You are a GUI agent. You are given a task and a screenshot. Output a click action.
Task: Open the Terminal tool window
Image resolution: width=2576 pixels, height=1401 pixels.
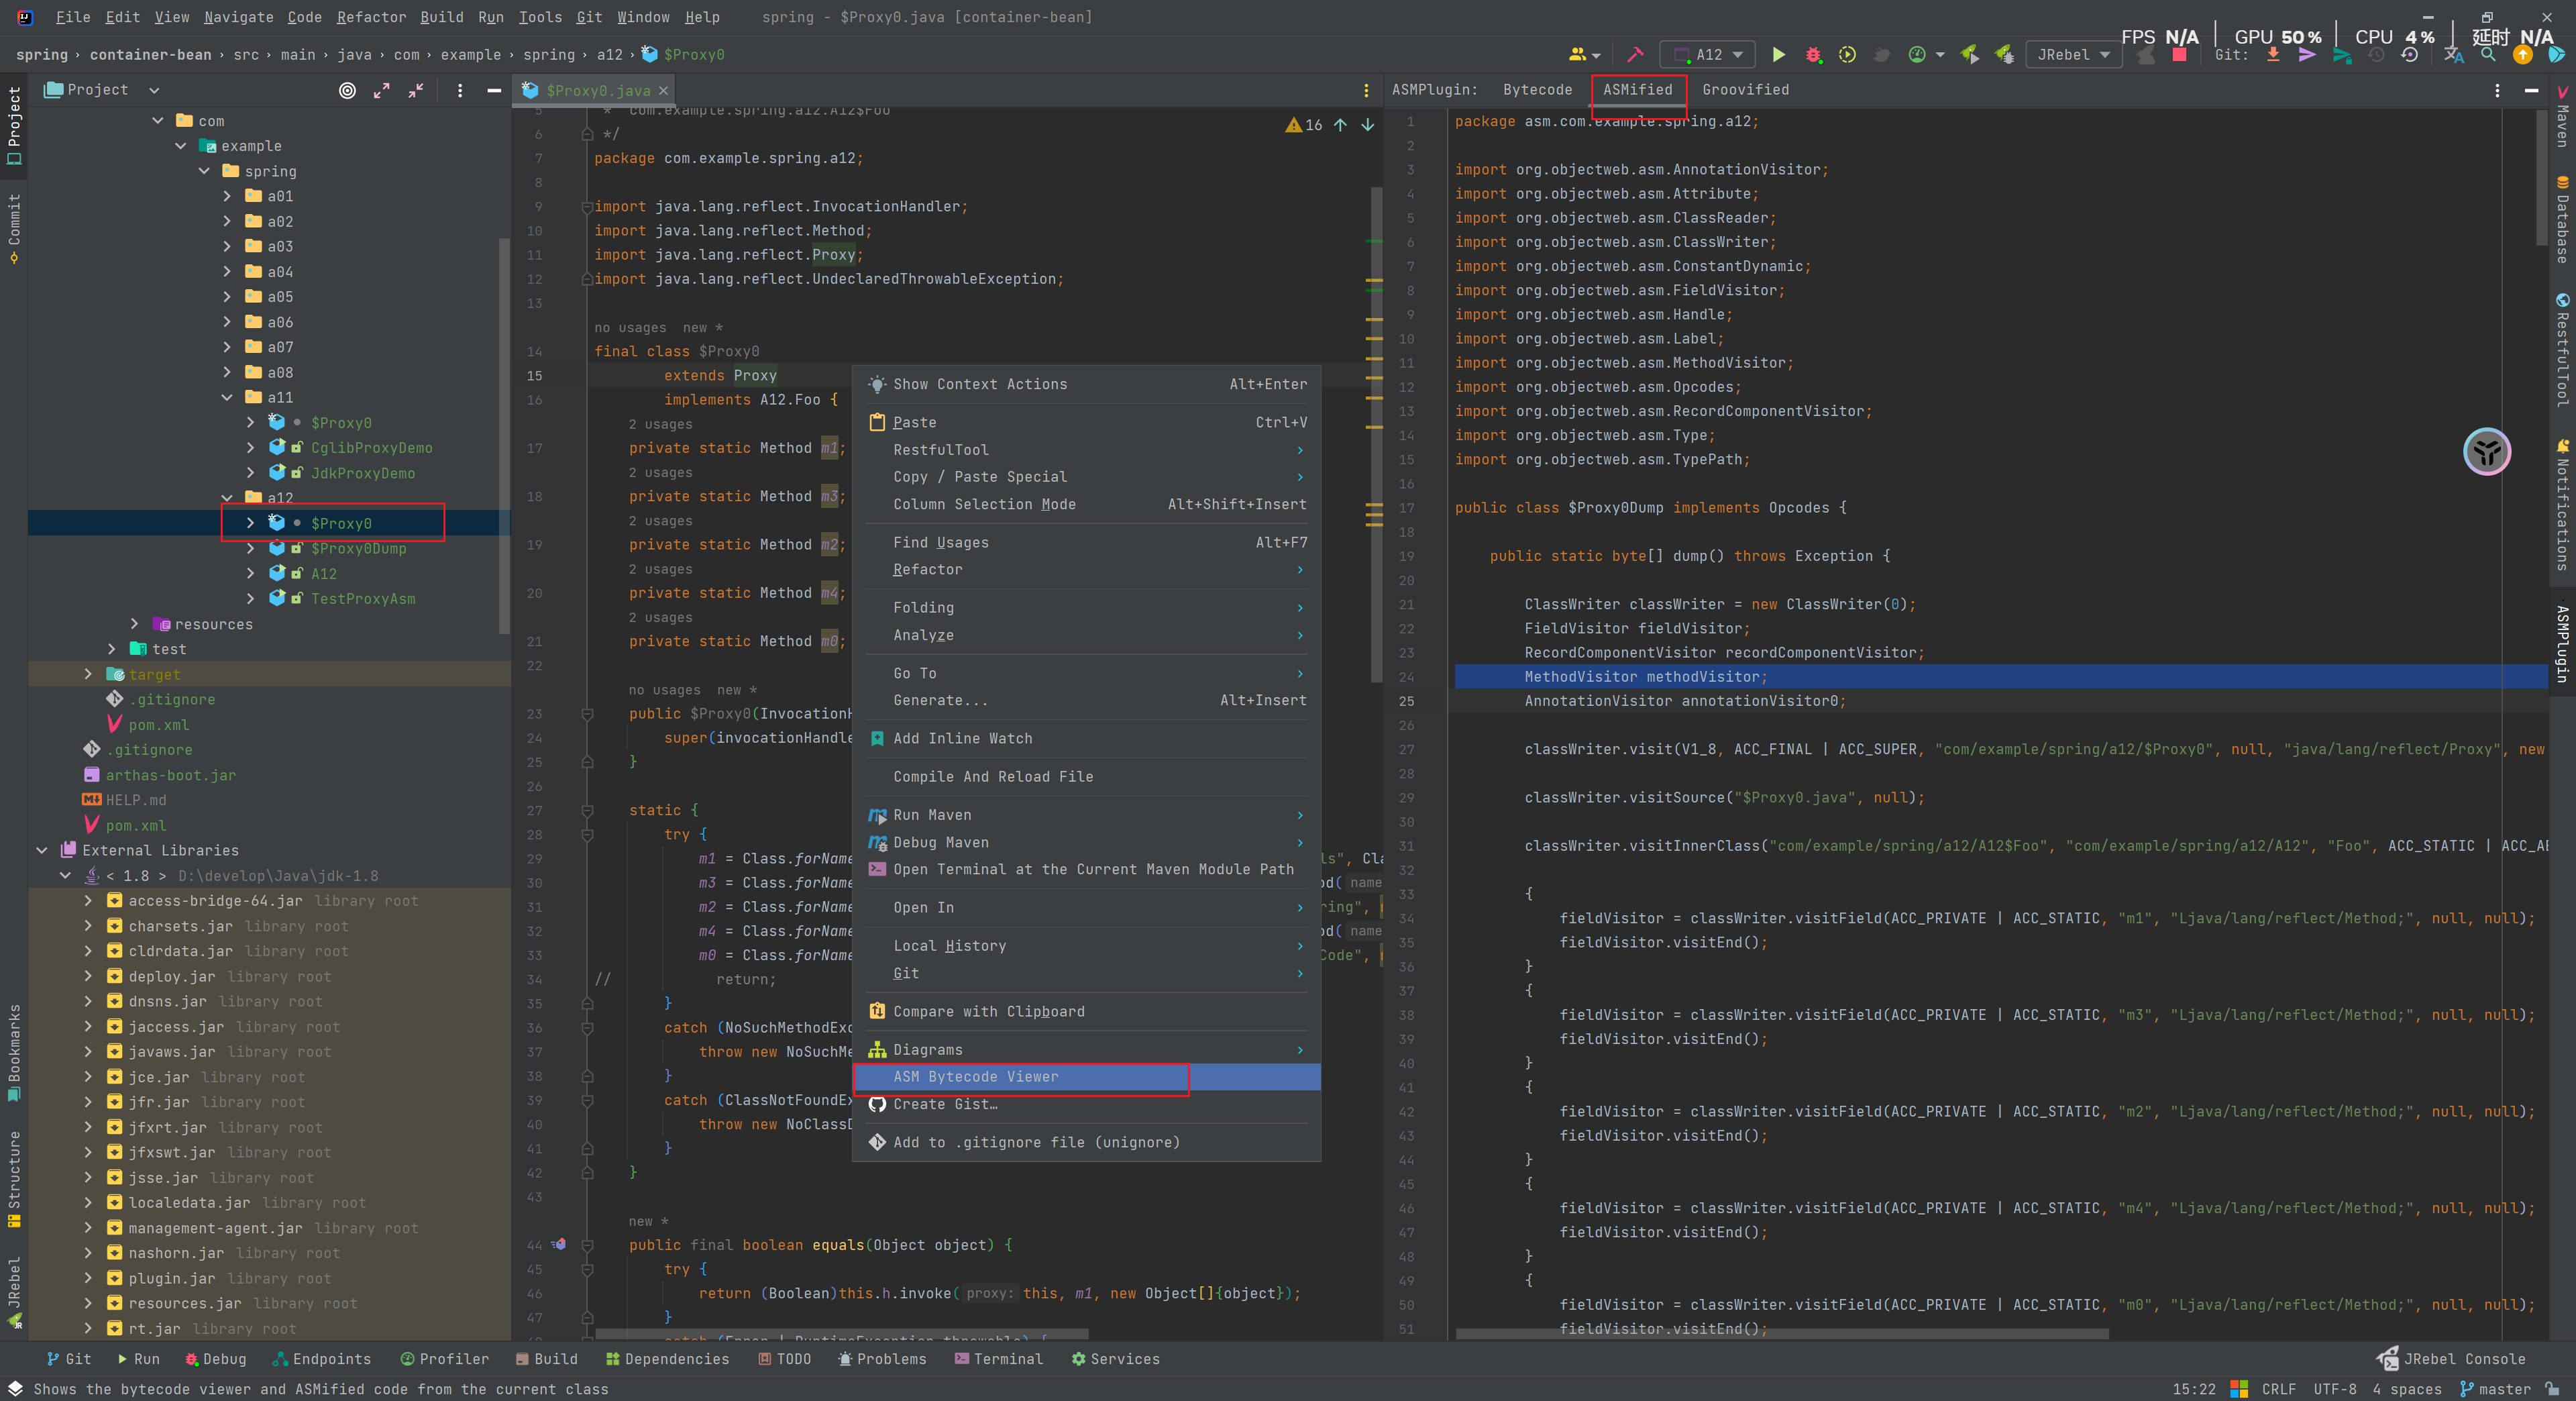998,1359
